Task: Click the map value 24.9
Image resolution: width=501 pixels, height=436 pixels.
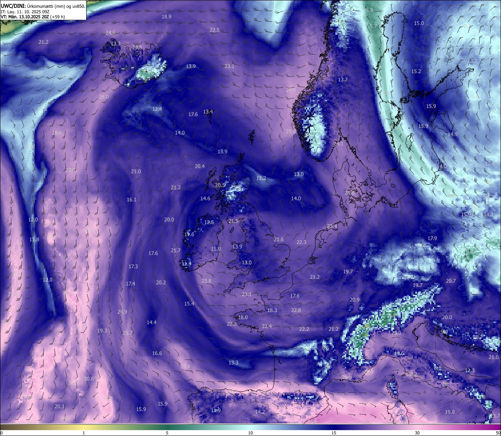Action: point(122,312)
